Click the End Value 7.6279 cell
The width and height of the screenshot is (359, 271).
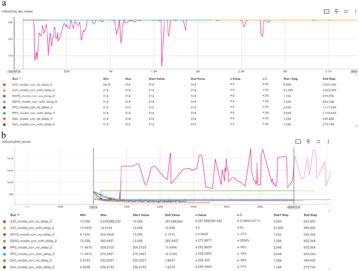170,267
